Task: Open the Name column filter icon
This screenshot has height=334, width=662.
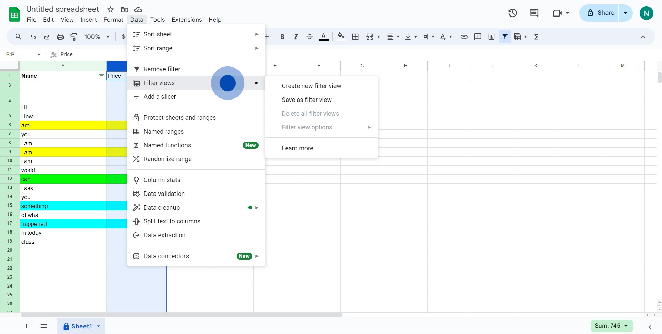Action: tap(101, 76)
